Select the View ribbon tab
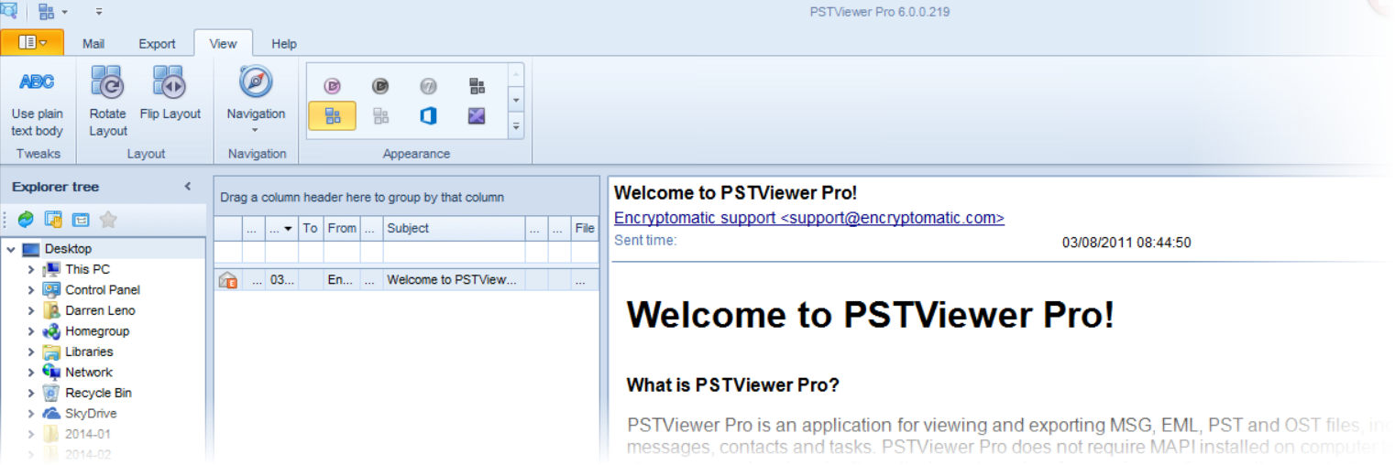 (x=223, y=43)
